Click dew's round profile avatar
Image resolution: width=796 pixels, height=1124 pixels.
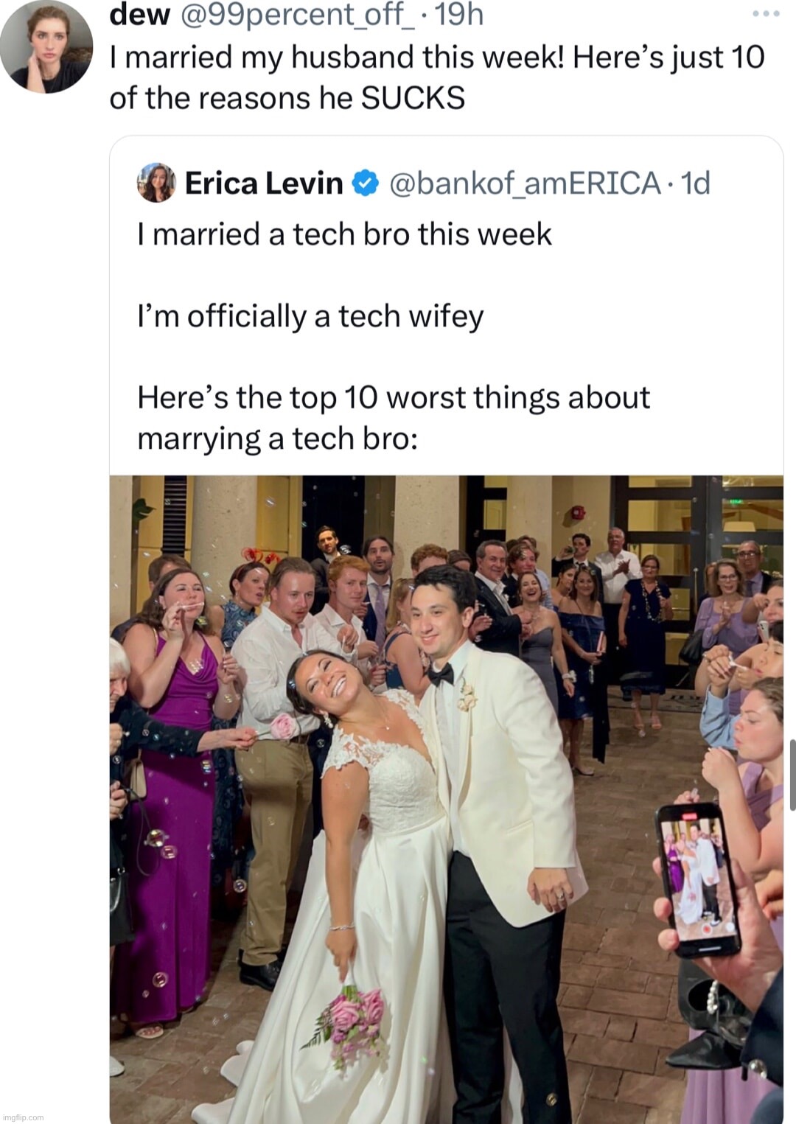[46, 46]
